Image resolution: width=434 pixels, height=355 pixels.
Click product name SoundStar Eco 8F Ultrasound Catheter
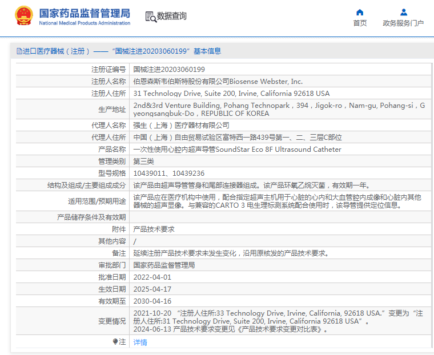(x=237, y=150)
